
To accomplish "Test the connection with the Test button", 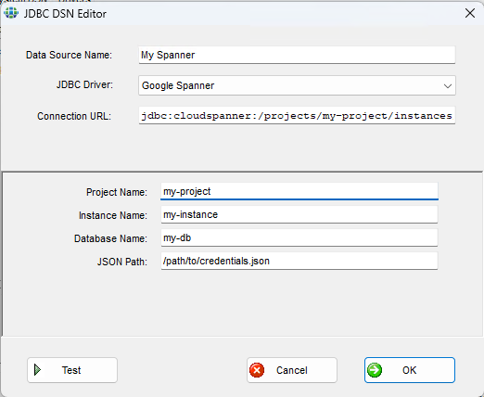I will 72,370.
